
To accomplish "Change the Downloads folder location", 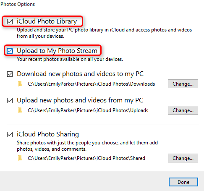I will click(183, 84).
